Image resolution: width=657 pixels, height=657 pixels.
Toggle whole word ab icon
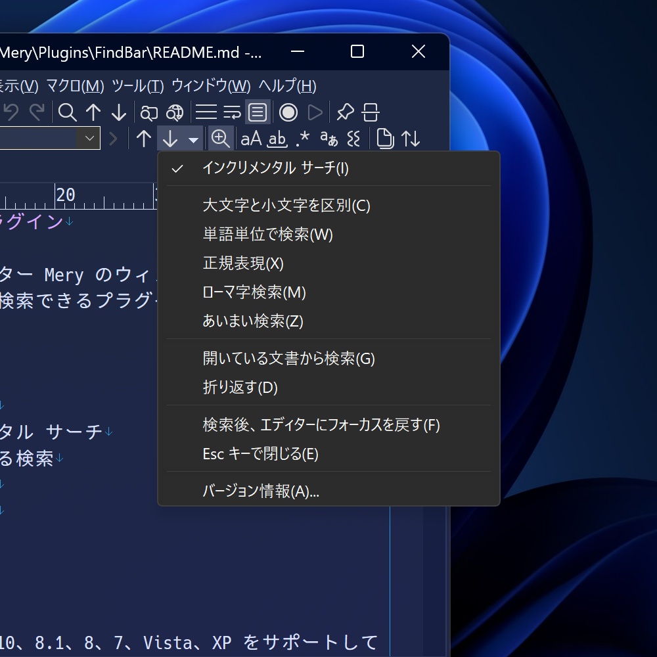pos(277,138)
